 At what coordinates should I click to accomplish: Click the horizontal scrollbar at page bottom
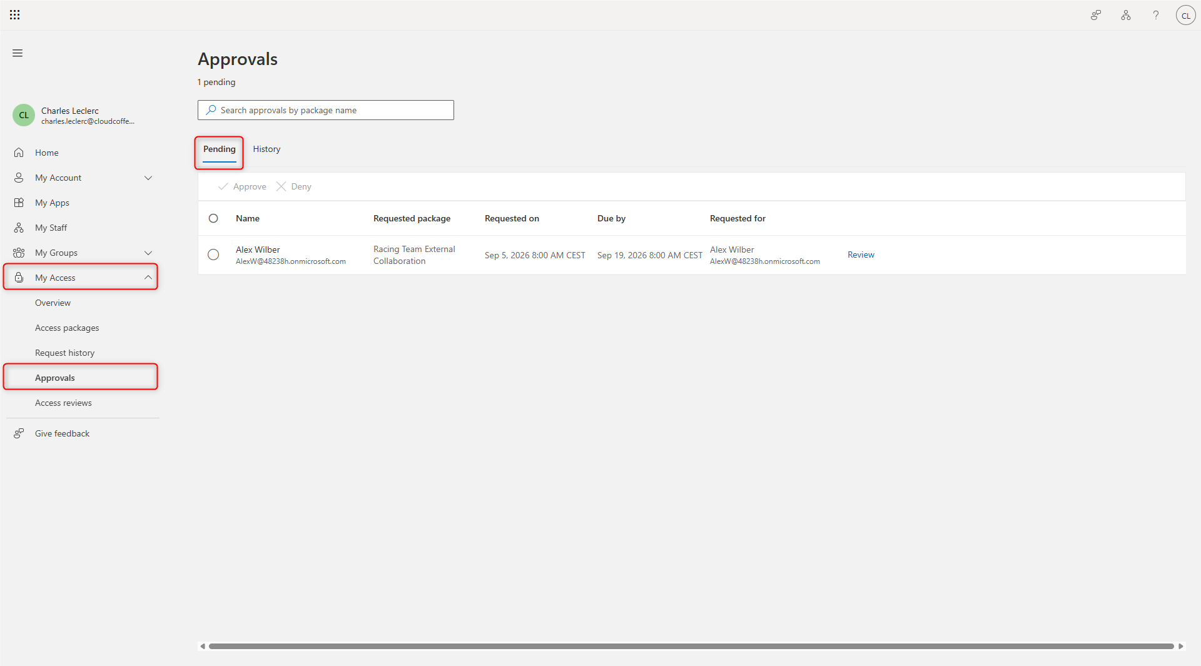[x=691, y=646]
